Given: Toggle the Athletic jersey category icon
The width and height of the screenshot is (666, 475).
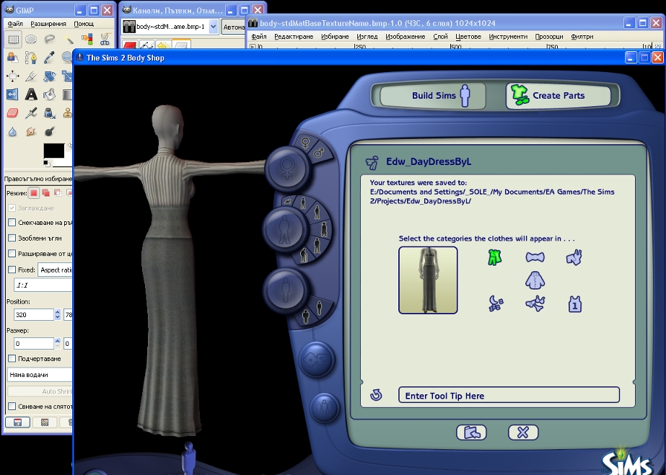Looking at the screenshot, I should (x=574, y=304).
